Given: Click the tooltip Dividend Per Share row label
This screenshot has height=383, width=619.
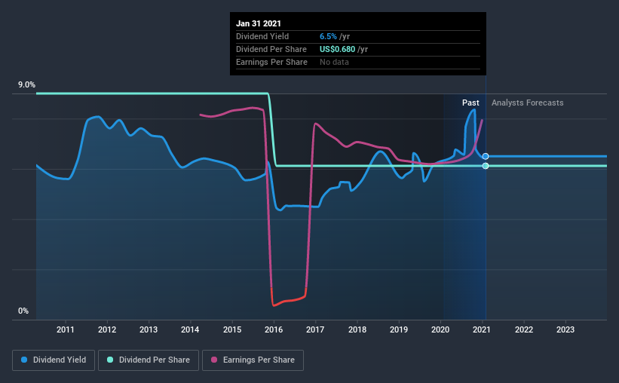Looking at the screenshot, I should [271, 49].
